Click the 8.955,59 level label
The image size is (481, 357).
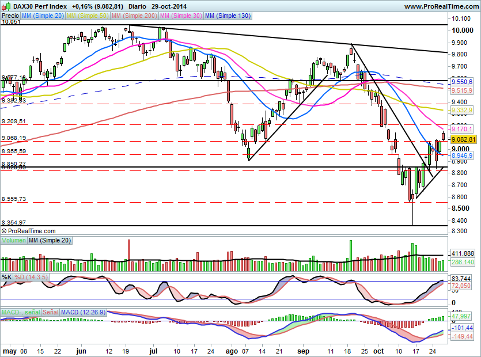tap(14, 151)
